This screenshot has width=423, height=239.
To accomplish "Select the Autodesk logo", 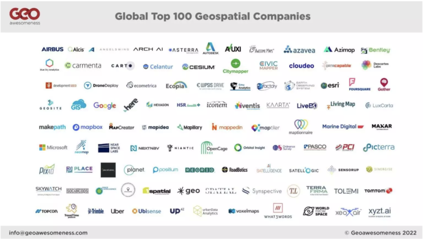I will 211,48.
